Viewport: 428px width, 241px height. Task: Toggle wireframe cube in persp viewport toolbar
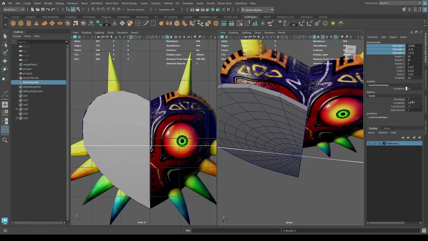(310, 37)
